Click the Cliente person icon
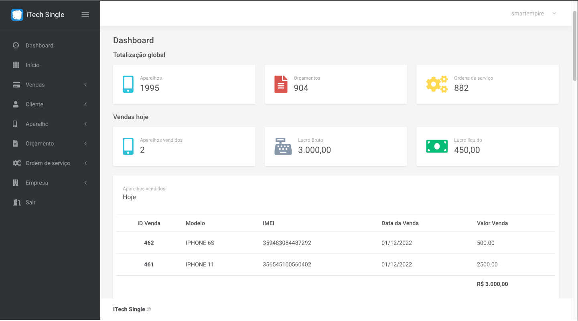The image size is (578, 321). pyautogui.click(x=16, y=104)
